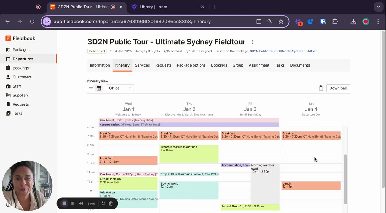Open Staff from the sidebar

[x=17, y=86]
